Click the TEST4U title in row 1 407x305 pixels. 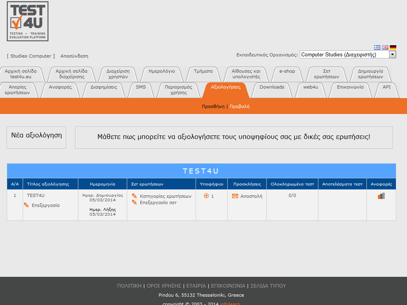tap(36, 195)
